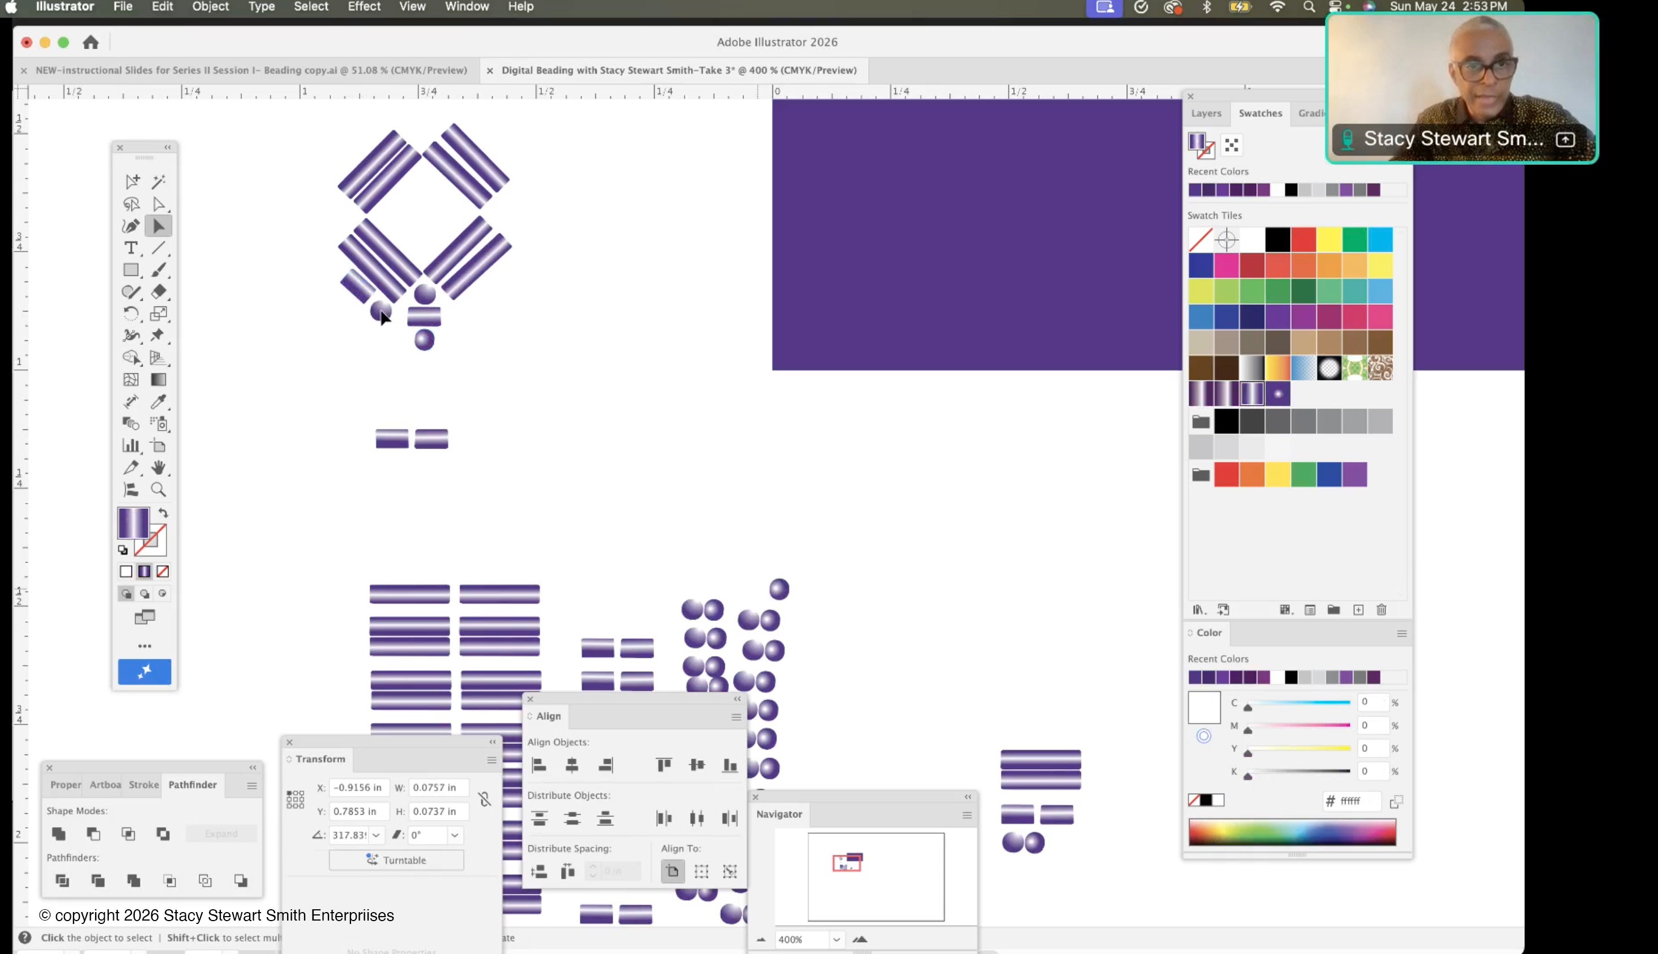Viewport: 1658px width, 954px height.
Task: Switch paint mode to Gradient
Action: coord(144,572)
